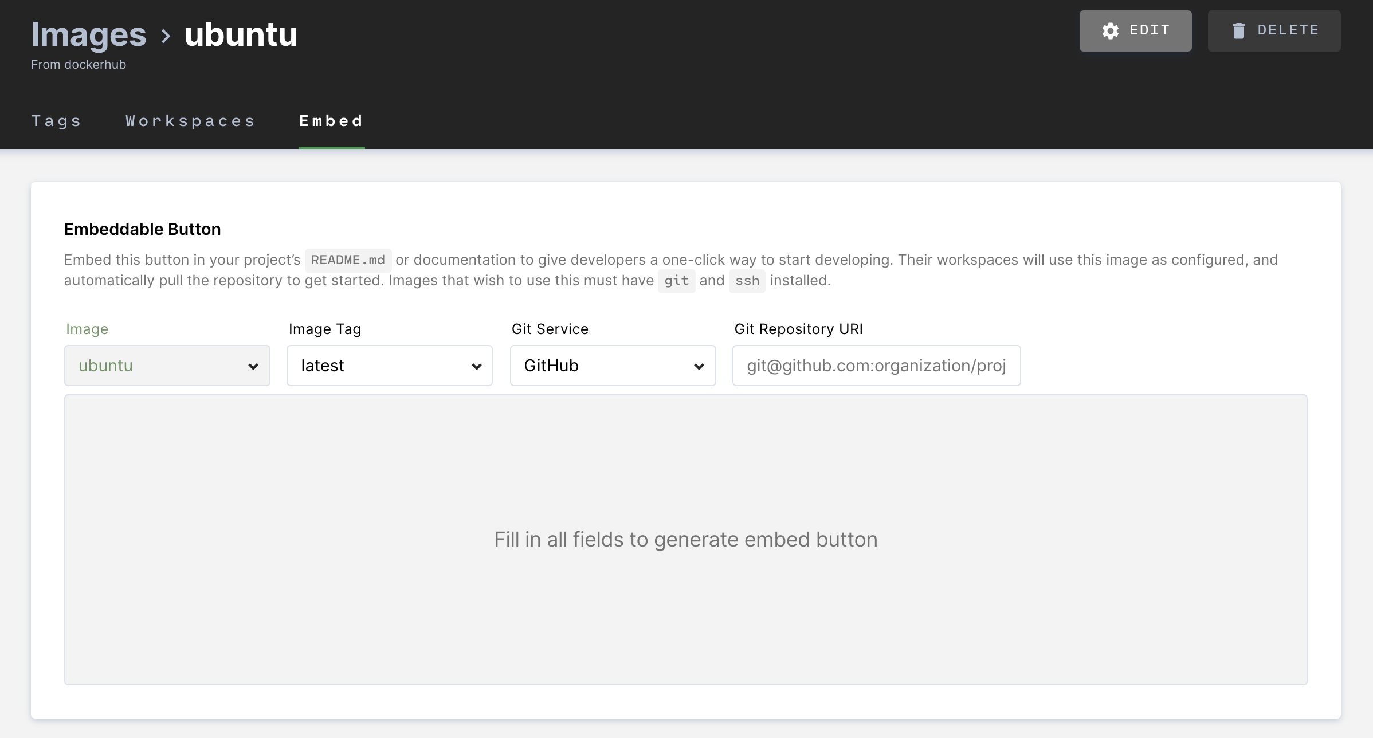
Task: Switch to the Tags tab
Action: coord(57,121)
